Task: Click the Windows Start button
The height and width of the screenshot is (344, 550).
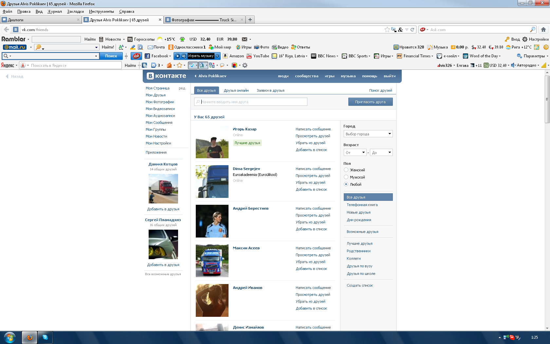Action: (x=9, y=337)
